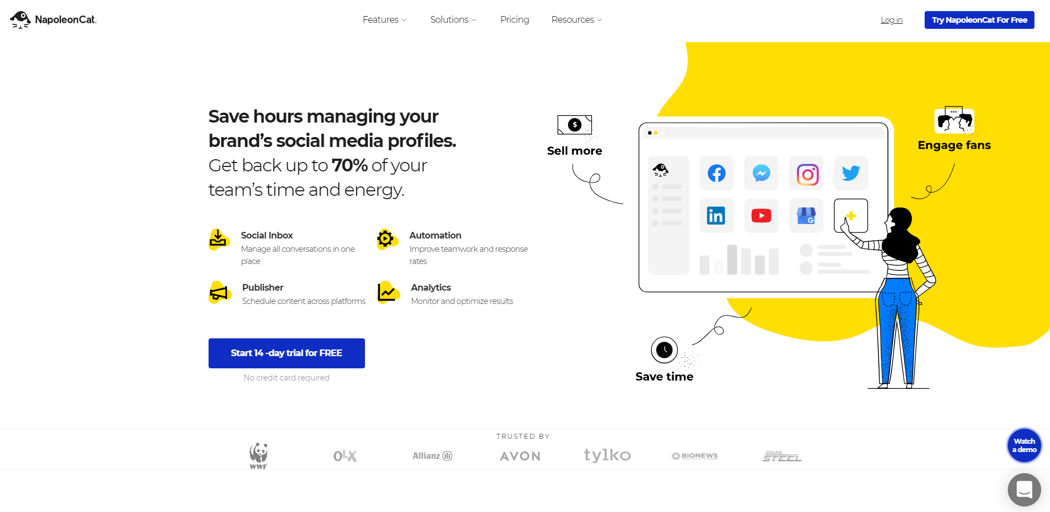This screenshot has width=1050, height=512.
Task: Click 'No credit card required' text
Action: point(287,378)
